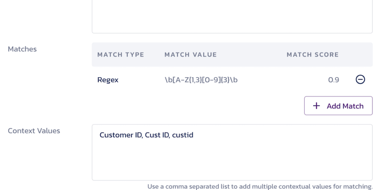Viewport: 380px width, 190px height.
Task: Click empty area of matches header bar
Action: click(x=252, y=55)
